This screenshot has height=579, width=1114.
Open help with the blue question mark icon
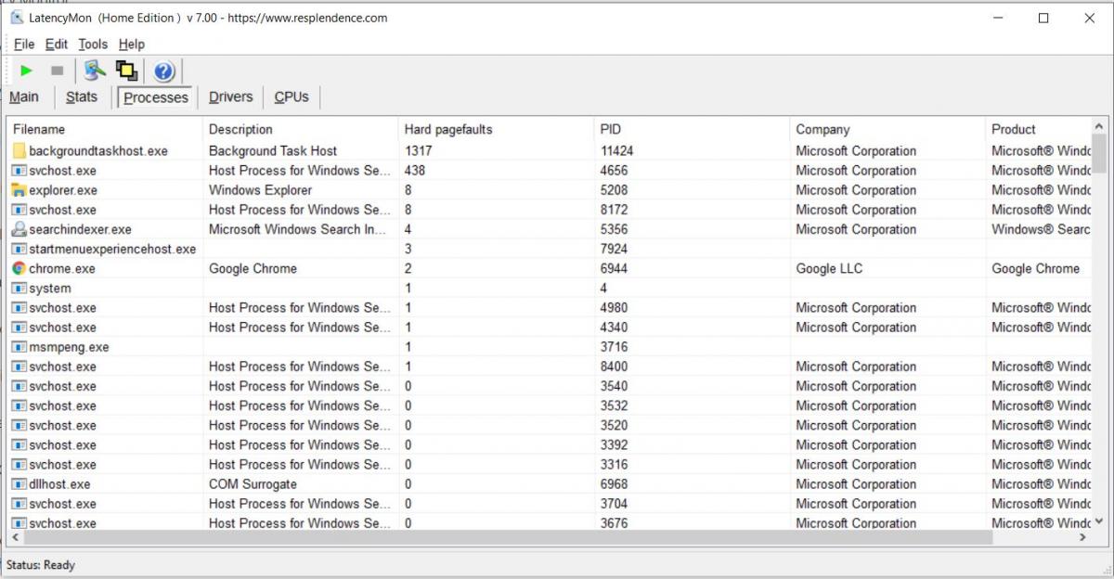pos(163,71)
